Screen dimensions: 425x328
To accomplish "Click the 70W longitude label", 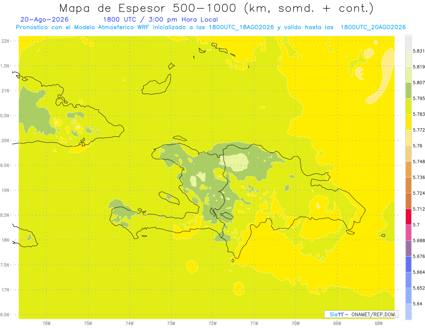I will click(296, 323).
